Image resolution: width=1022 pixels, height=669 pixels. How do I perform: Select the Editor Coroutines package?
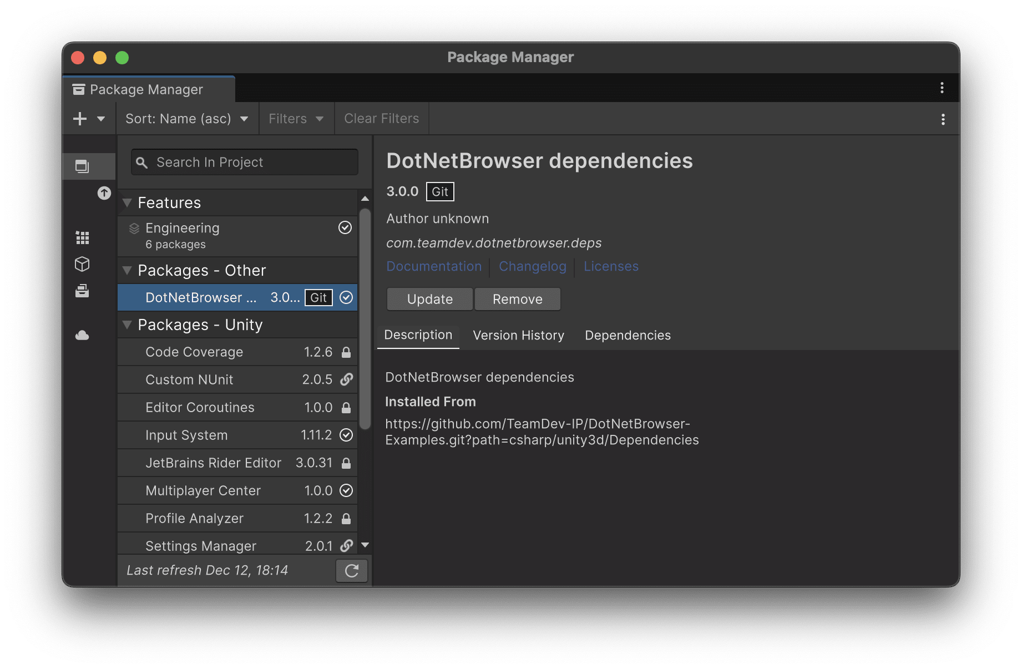[237, 408]
